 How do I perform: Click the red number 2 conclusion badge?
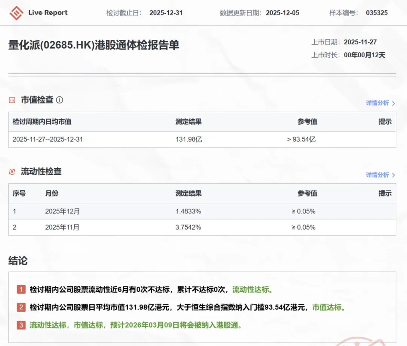[x=21, y=307]
